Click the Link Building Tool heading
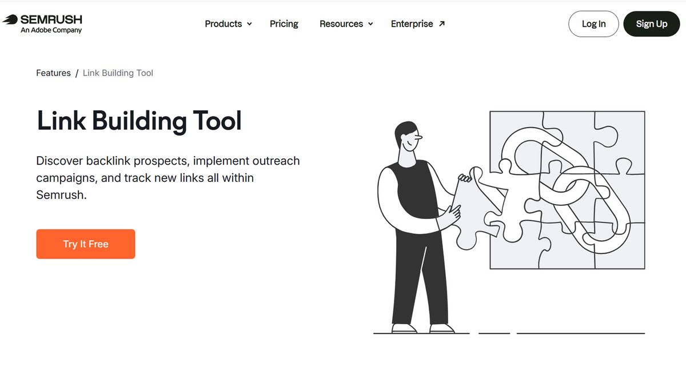Screen dimensions: 686x386 [x=139, y=121]
